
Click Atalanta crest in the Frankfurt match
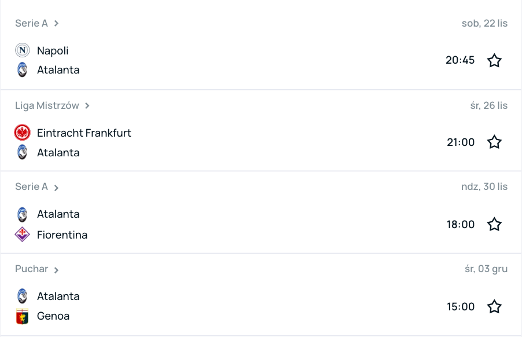coord(22,152)
